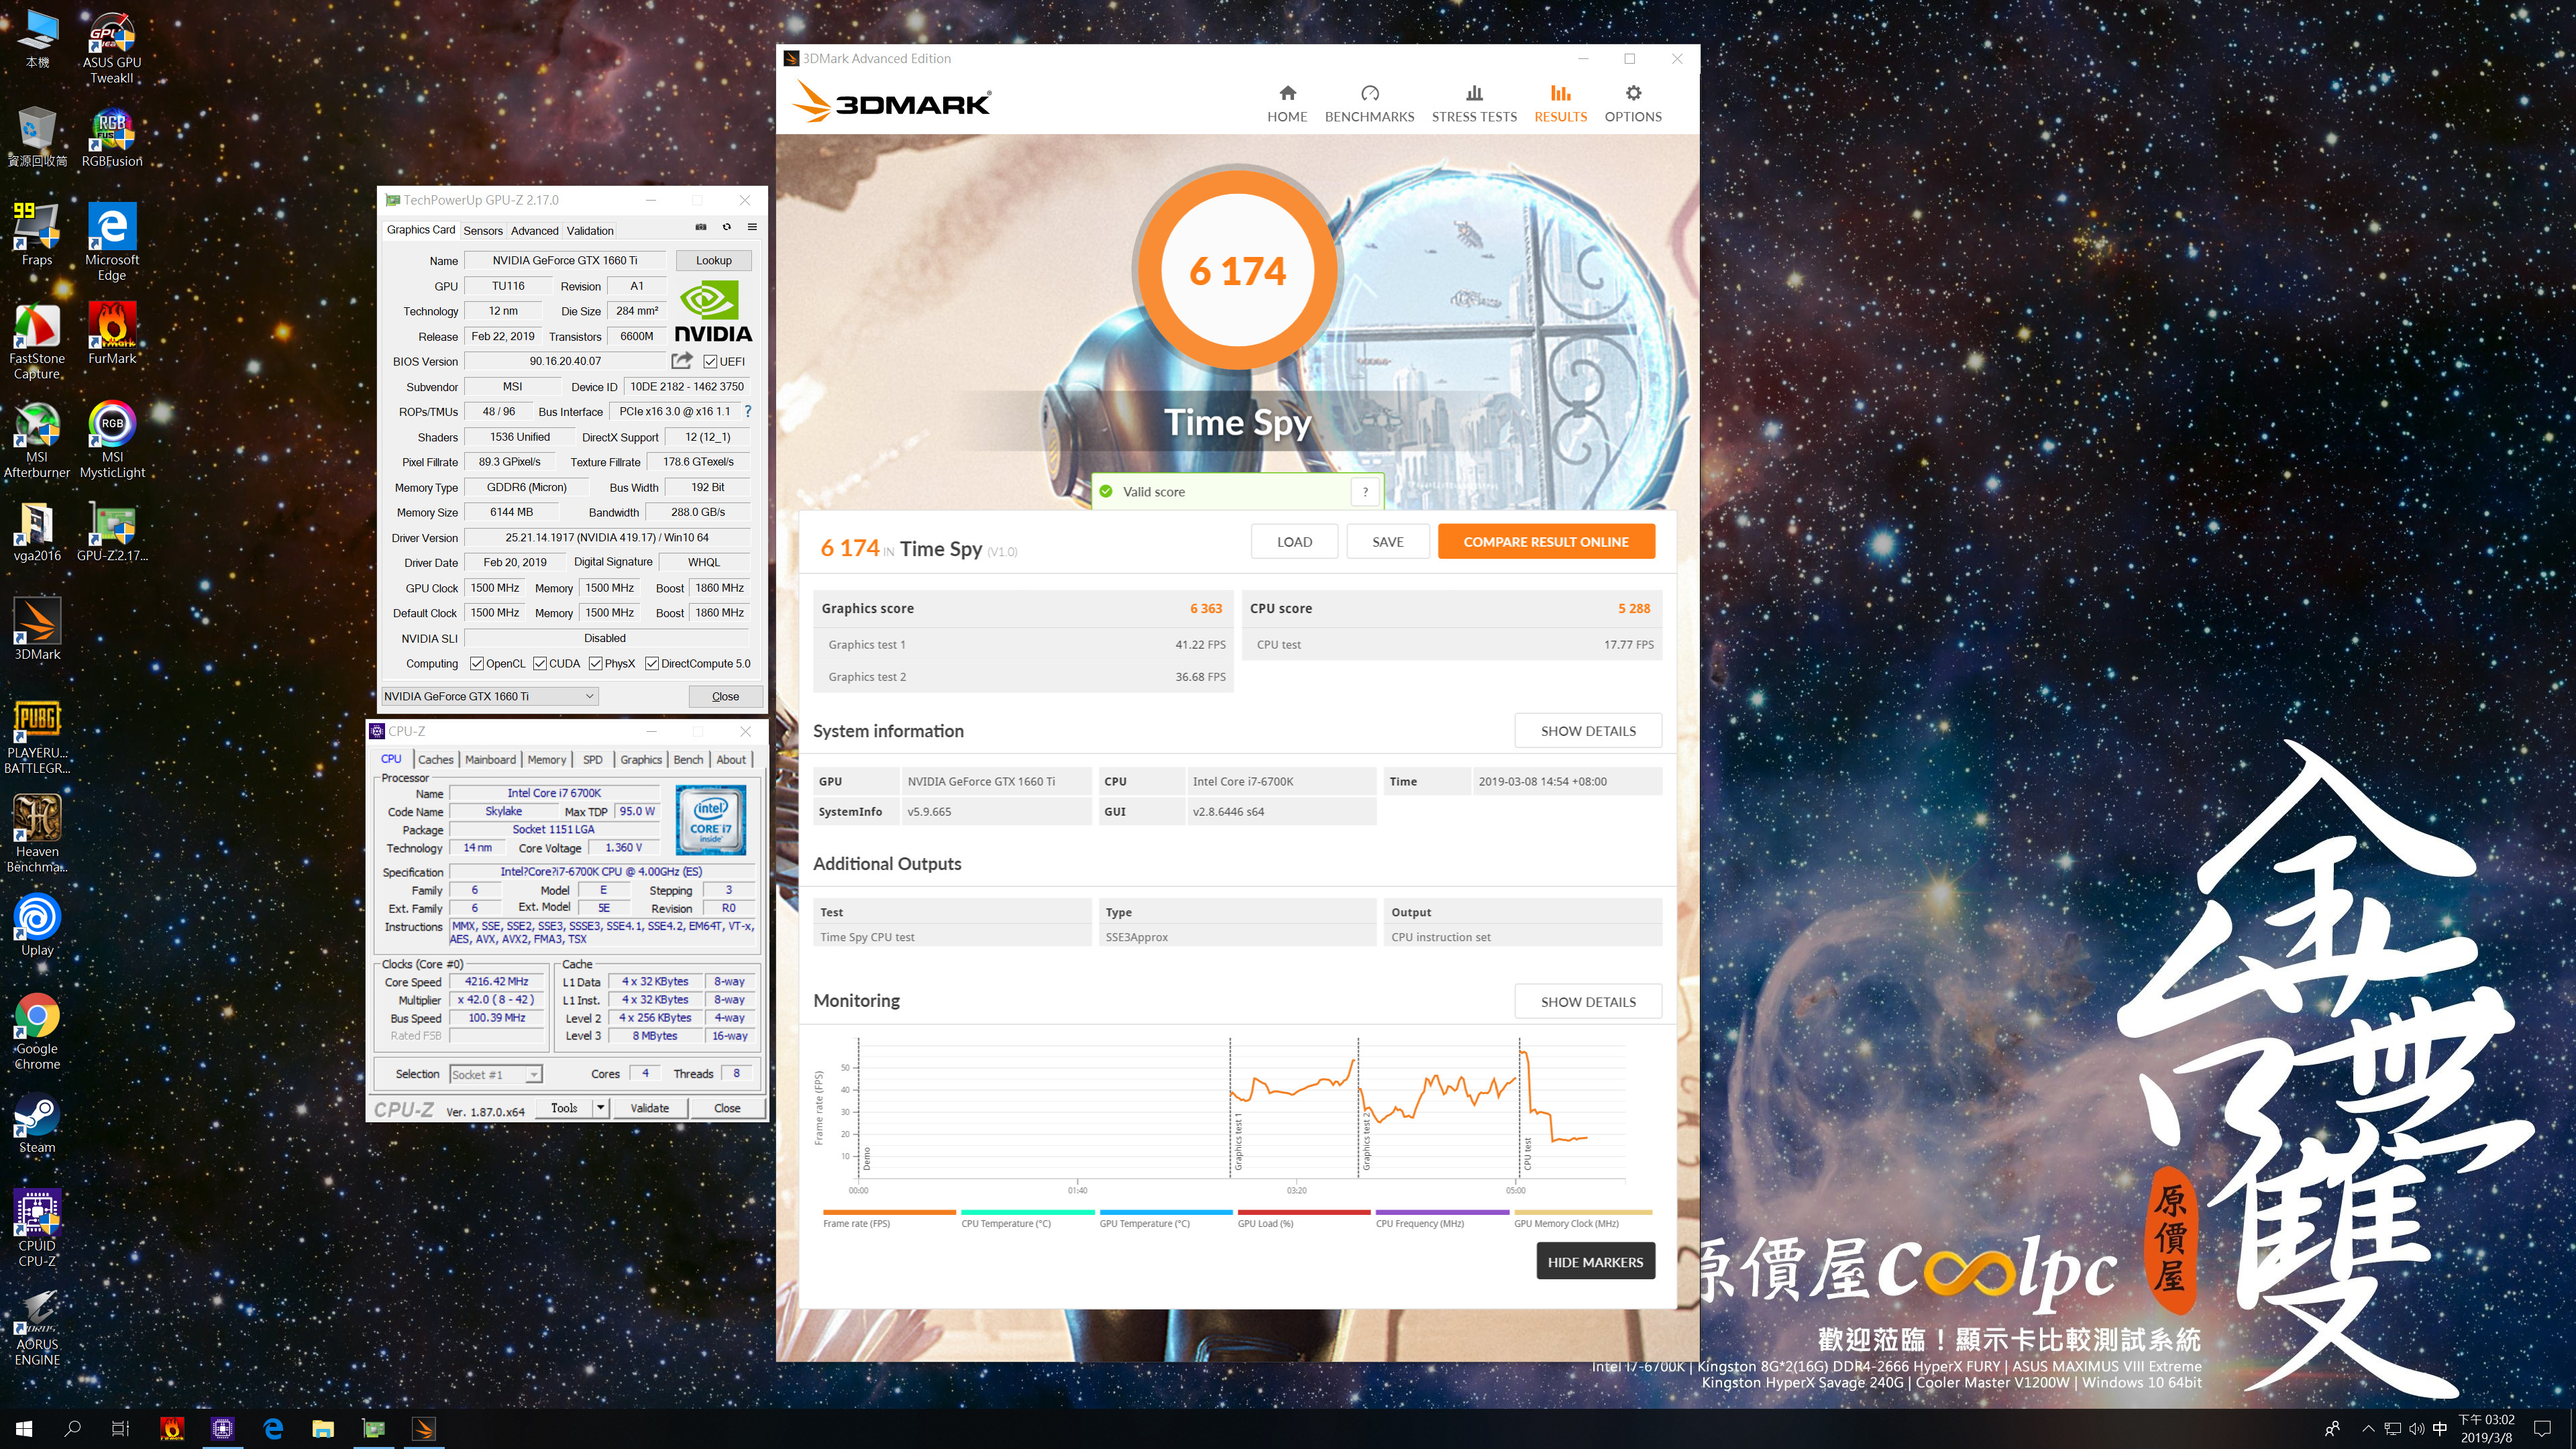The width and height of the screenshot is (2576, 1449).
Task: Click GPU-Z screenshot camera icon
Action: tap(701, 227)
